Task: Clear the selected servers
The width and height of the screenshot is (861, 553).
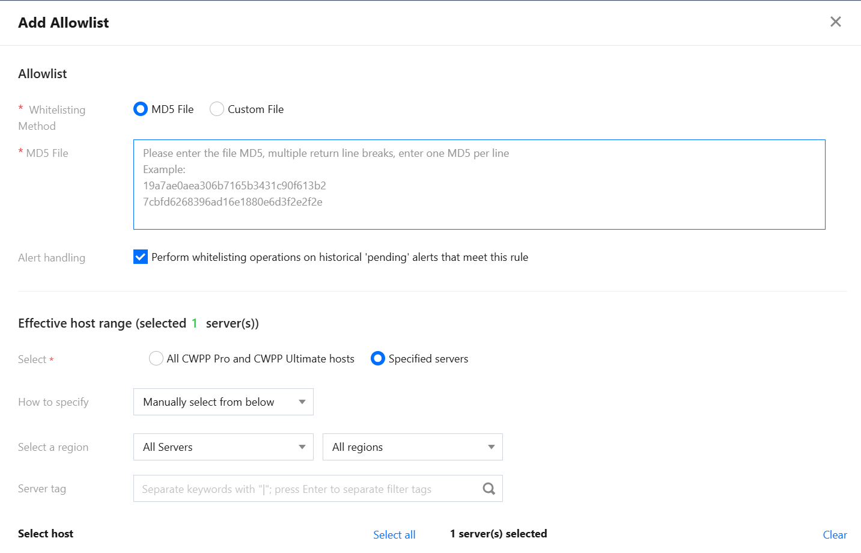Action: point(835,534)
